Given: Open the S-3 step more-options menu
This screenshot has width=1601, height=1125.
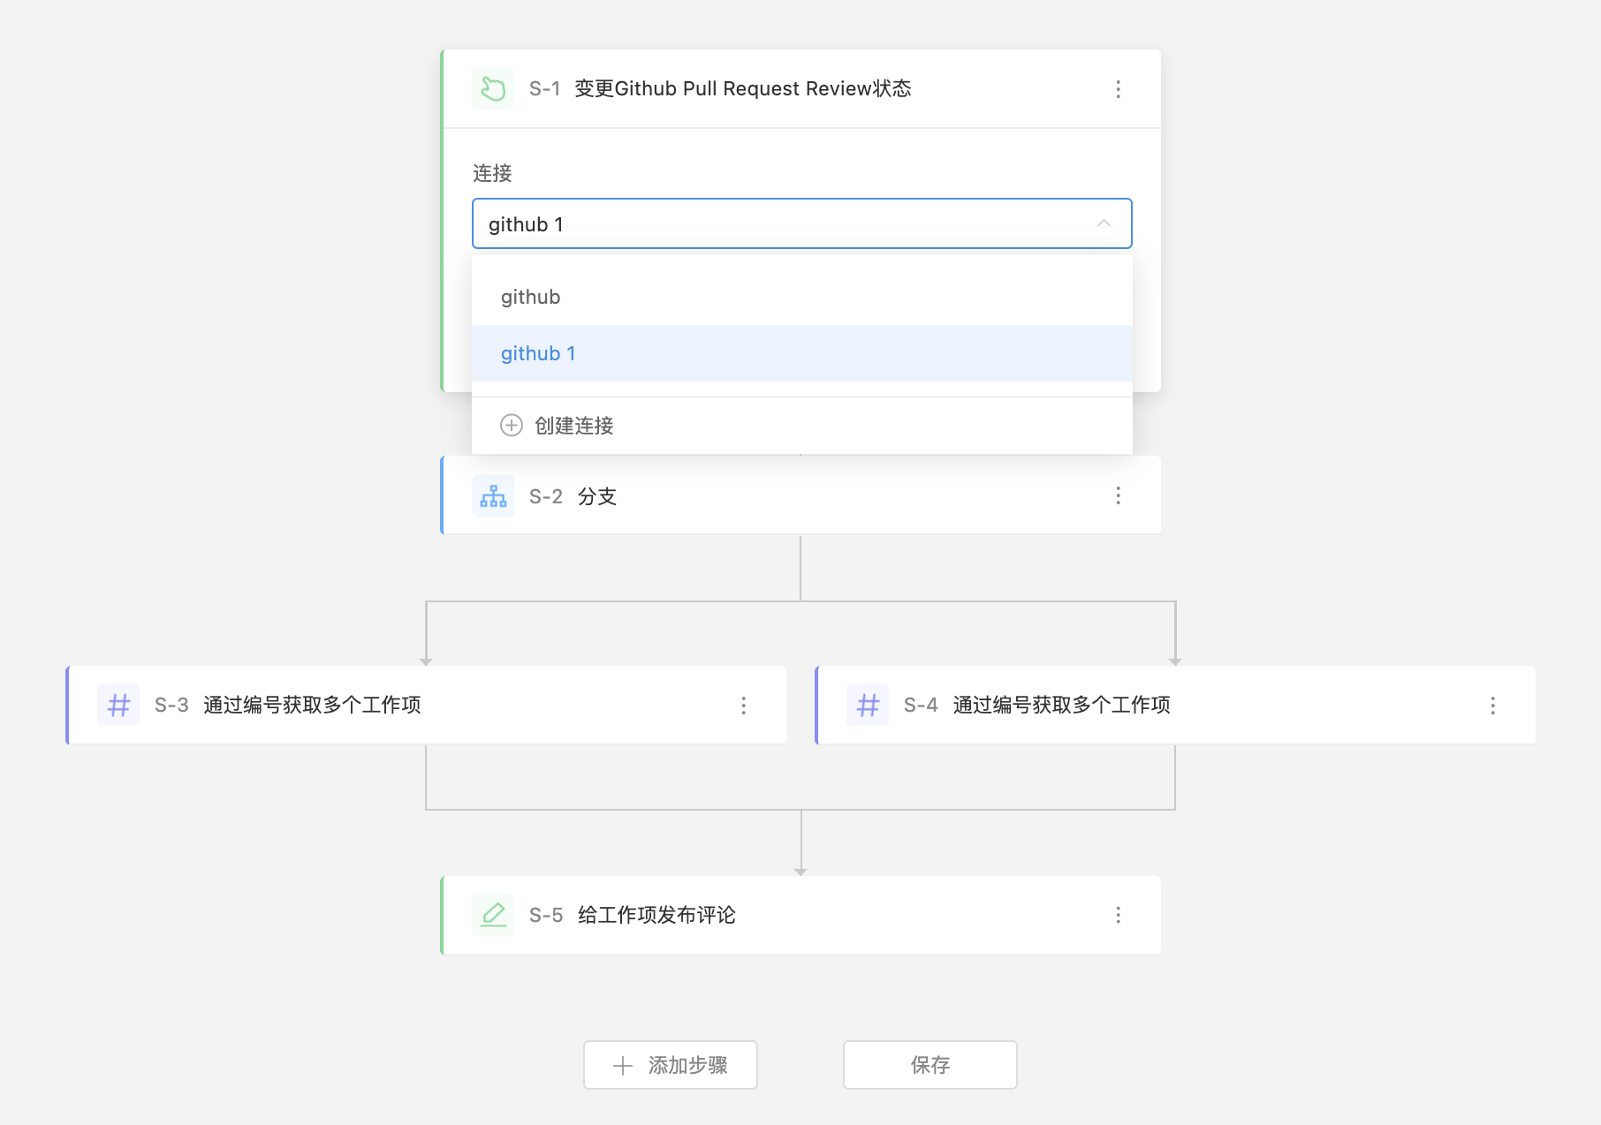Looking at the screenshot, I should 743,706.
